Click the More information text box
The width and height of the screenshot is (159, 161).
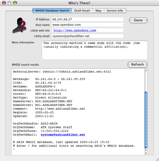[94, 50]
